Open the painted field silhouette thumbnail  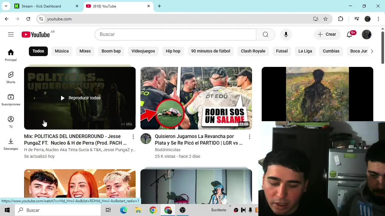click(317, 94)
